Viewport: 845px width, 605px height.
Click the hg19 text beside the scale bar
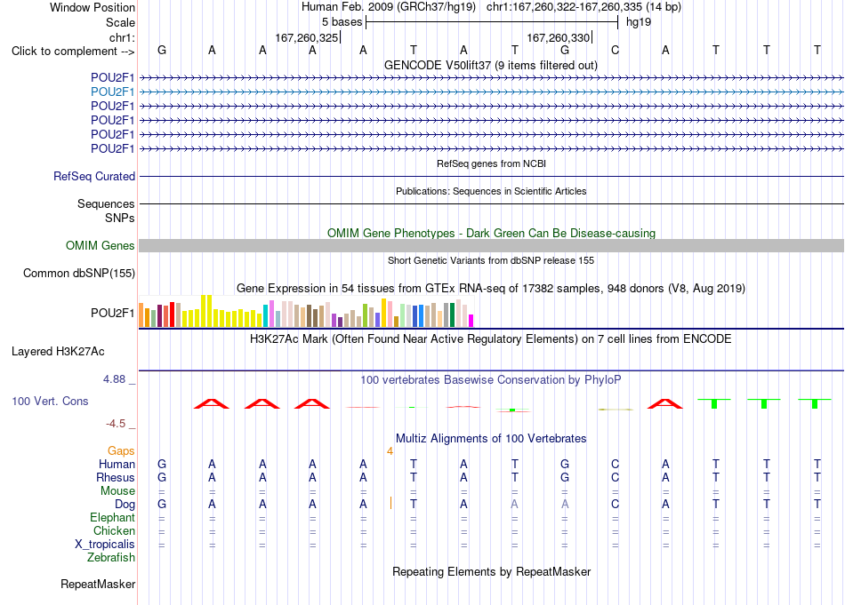coord(639,22)
